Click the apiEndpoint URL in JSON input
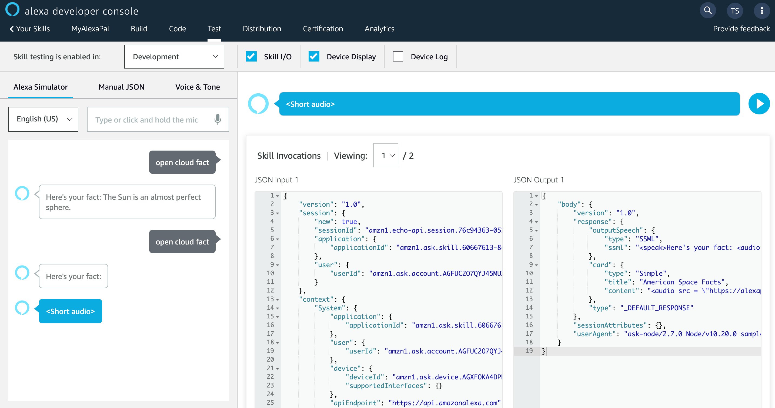The height and width of the screenshot is (408, 775). tap(444, 403)
